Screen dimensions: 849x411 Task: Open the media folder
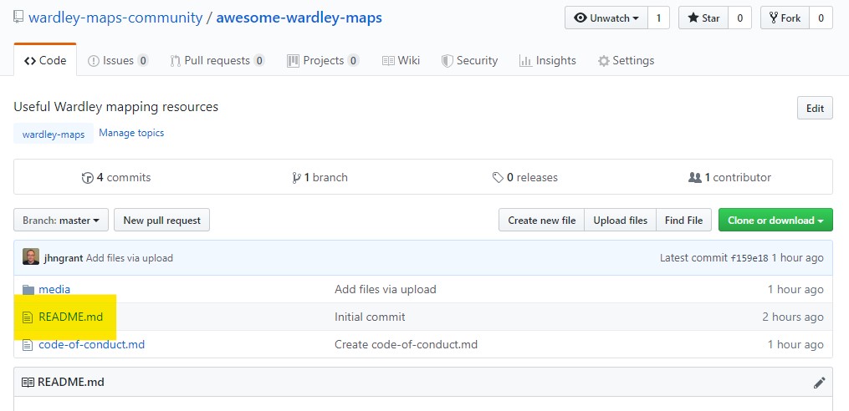click(x=54, y=289)
